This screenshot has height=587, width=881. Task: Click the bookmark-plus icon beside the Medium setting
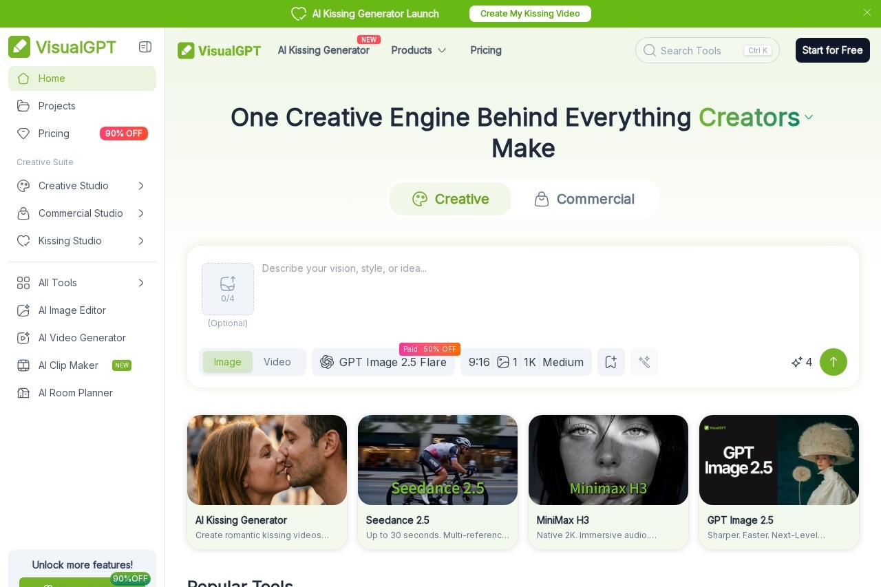[611, 362]
